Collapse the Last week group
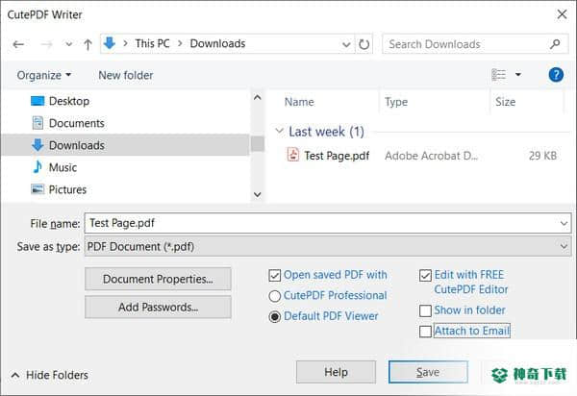This screenshot has height=396, width=577. [x=279, y=131]
